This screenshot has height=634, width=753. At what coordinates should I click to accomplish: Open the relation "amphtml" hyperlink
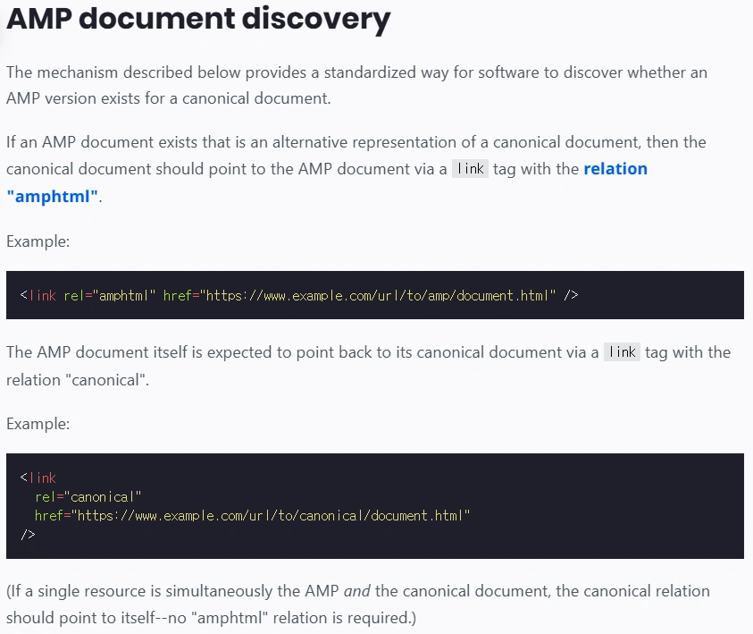[x=615, y=169]
